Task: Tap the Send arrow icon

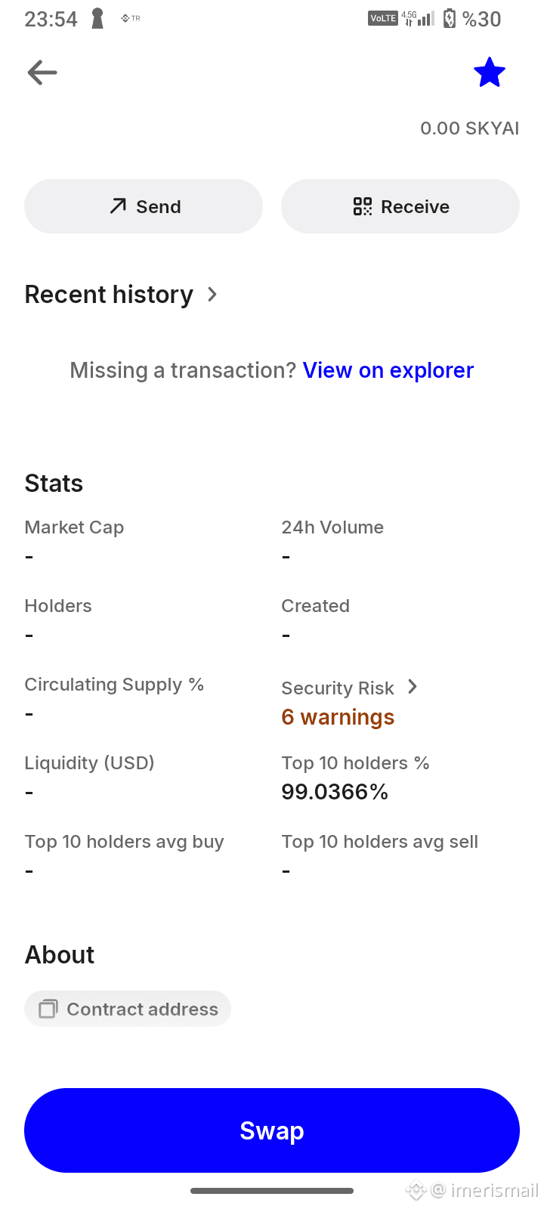Action: [118, 206]
